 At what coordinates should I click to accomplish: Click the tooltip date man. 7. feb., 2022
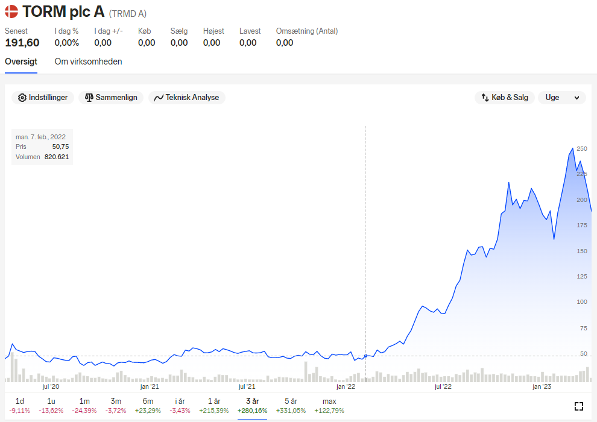pyautogui.click(x=40, y=137)
